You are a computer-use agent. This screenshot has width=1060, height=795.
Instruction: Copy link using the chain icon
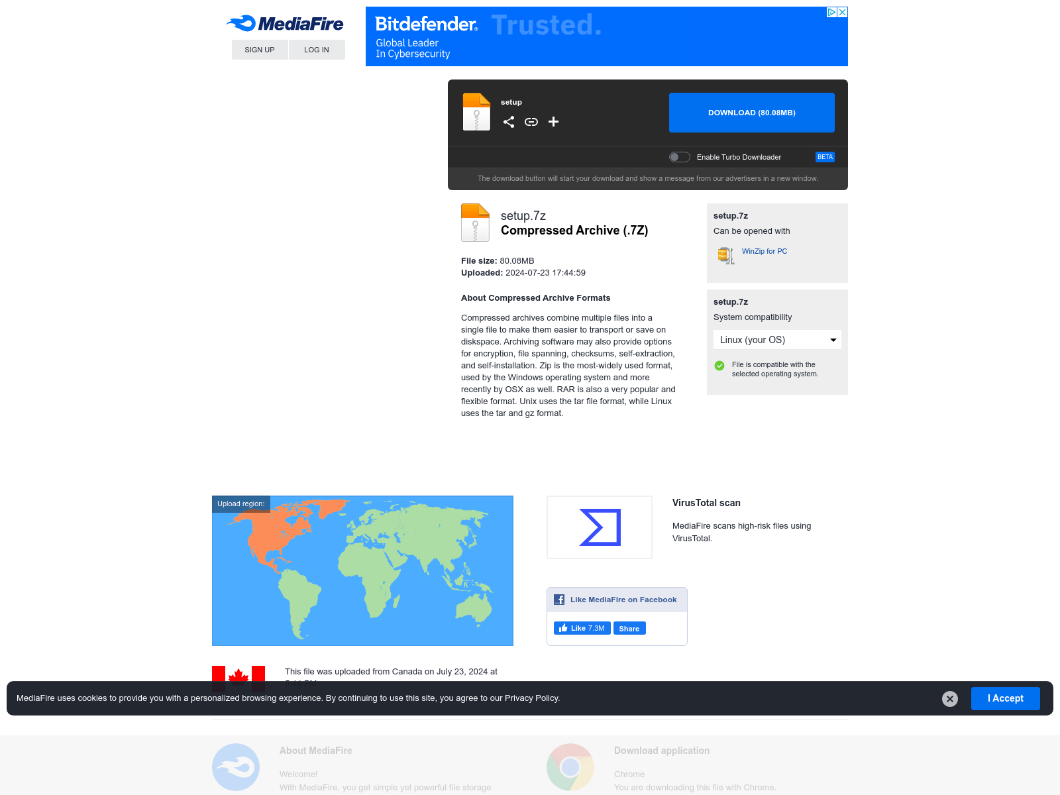(531, 122)
